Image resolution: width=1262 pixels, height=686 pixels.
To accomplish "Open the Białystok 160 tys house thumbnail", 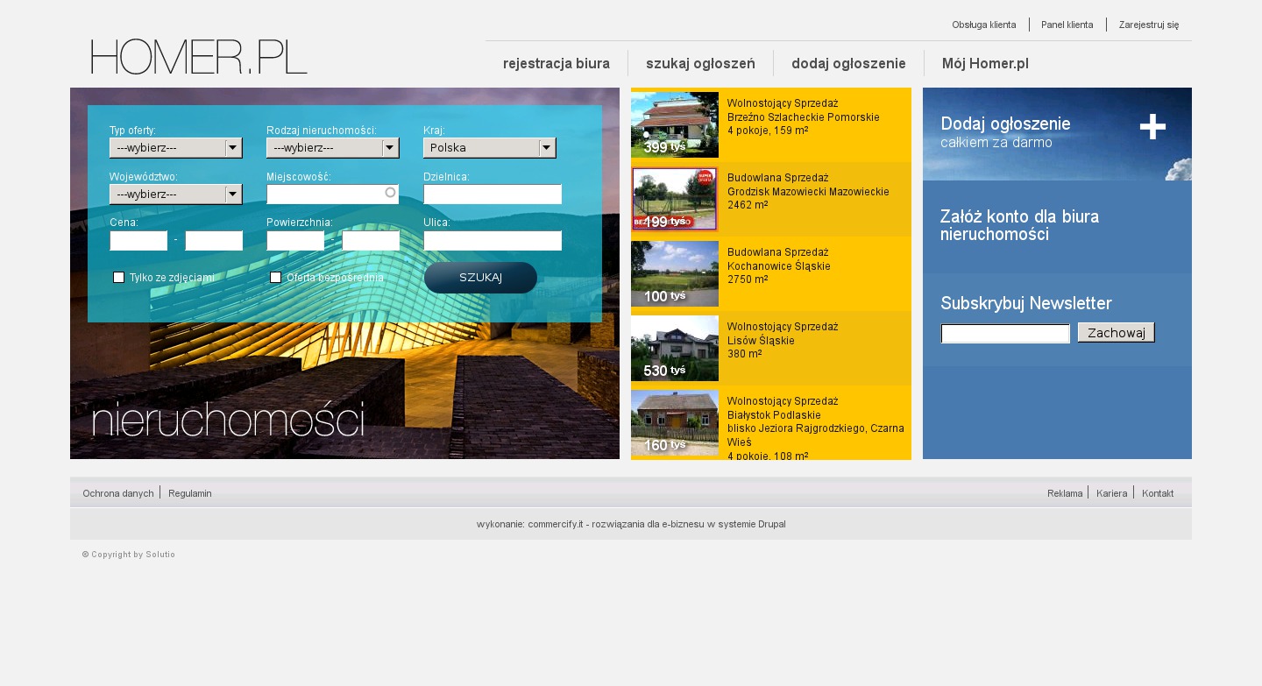I will (674, 422).
